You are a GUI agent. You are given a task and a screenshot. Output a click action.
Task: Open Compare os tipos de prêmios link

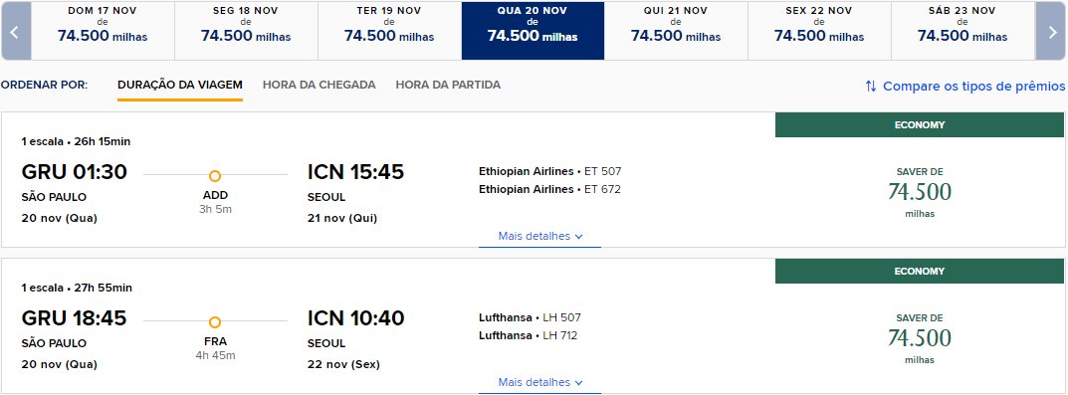(974, 87)
